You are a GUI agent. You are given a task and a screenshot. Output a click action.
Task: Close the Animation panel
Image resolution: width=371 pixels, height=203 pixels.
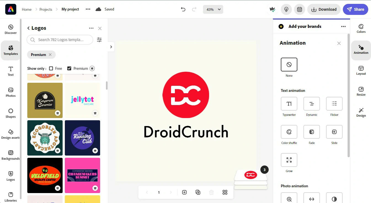coord(339,43)
